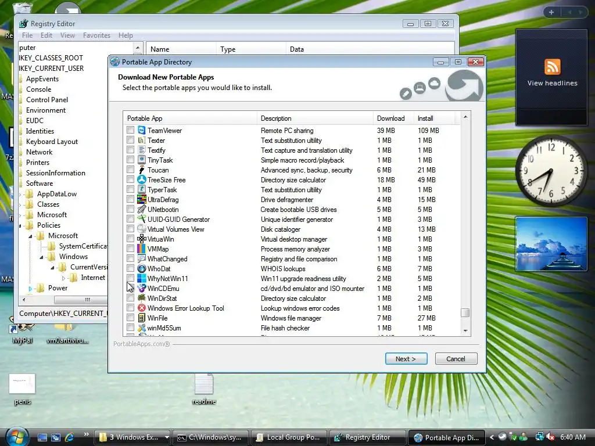Click the TinyTask app icon
This screenshot has width=595, height=446.
pos(142,160)
